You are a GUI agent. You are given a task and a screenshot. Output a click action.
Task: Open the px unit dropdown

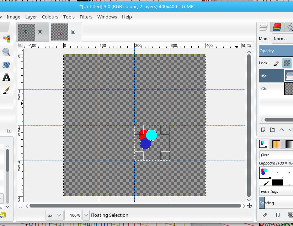tap(54, 215)
